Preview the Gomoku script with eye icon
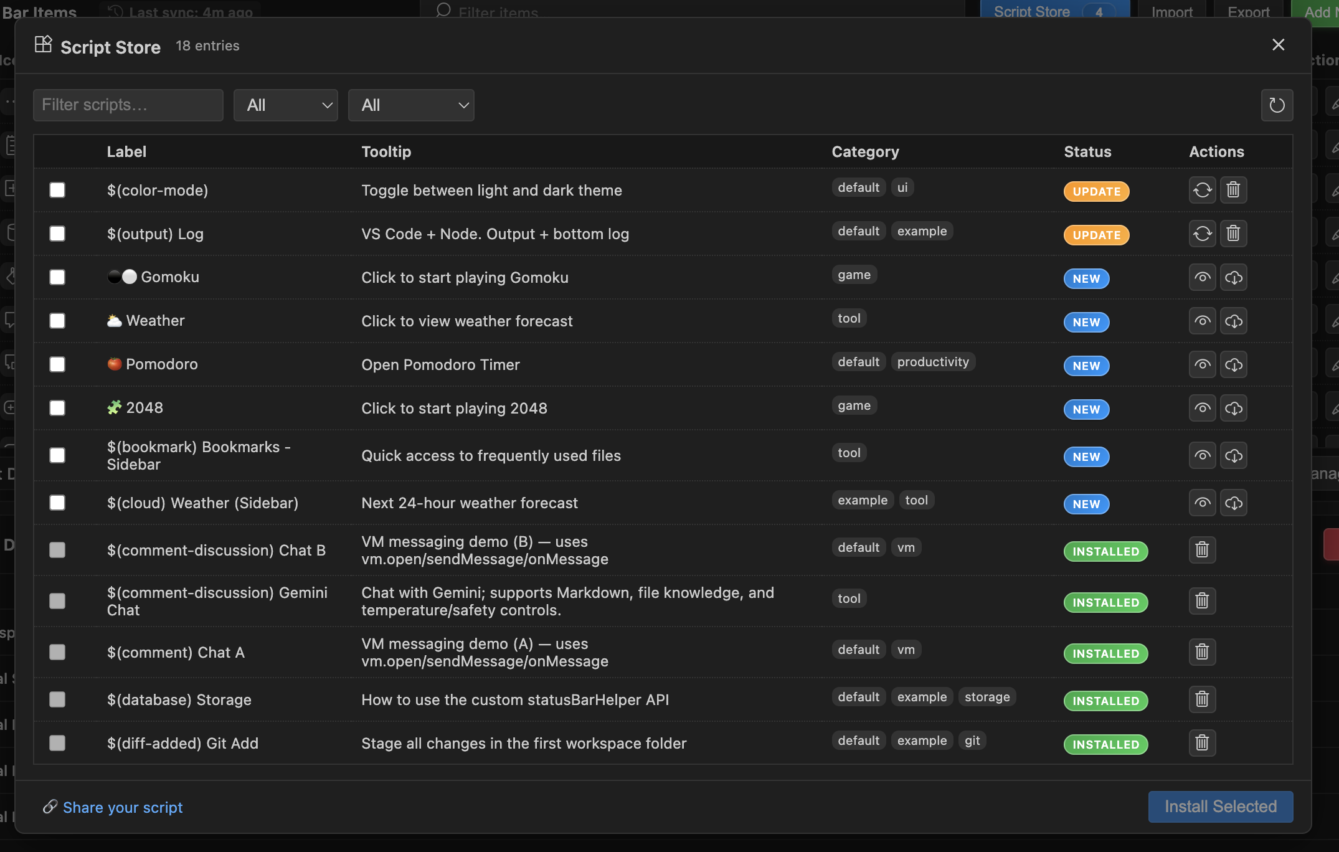The width and height of the screenshot is (1339, 852). [x=1202, y=277]
